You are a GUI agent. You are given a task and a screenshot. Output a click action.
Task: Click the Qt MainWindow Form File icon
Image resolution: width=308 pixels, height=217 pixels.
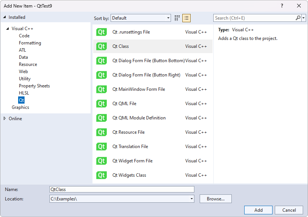(x=101, y=89)
